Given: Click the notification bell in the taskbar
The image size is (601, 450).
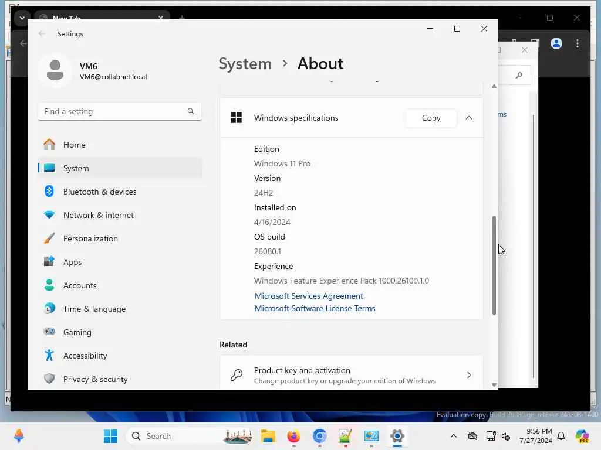Looking at the screenshot, I should tap(561, 436).
